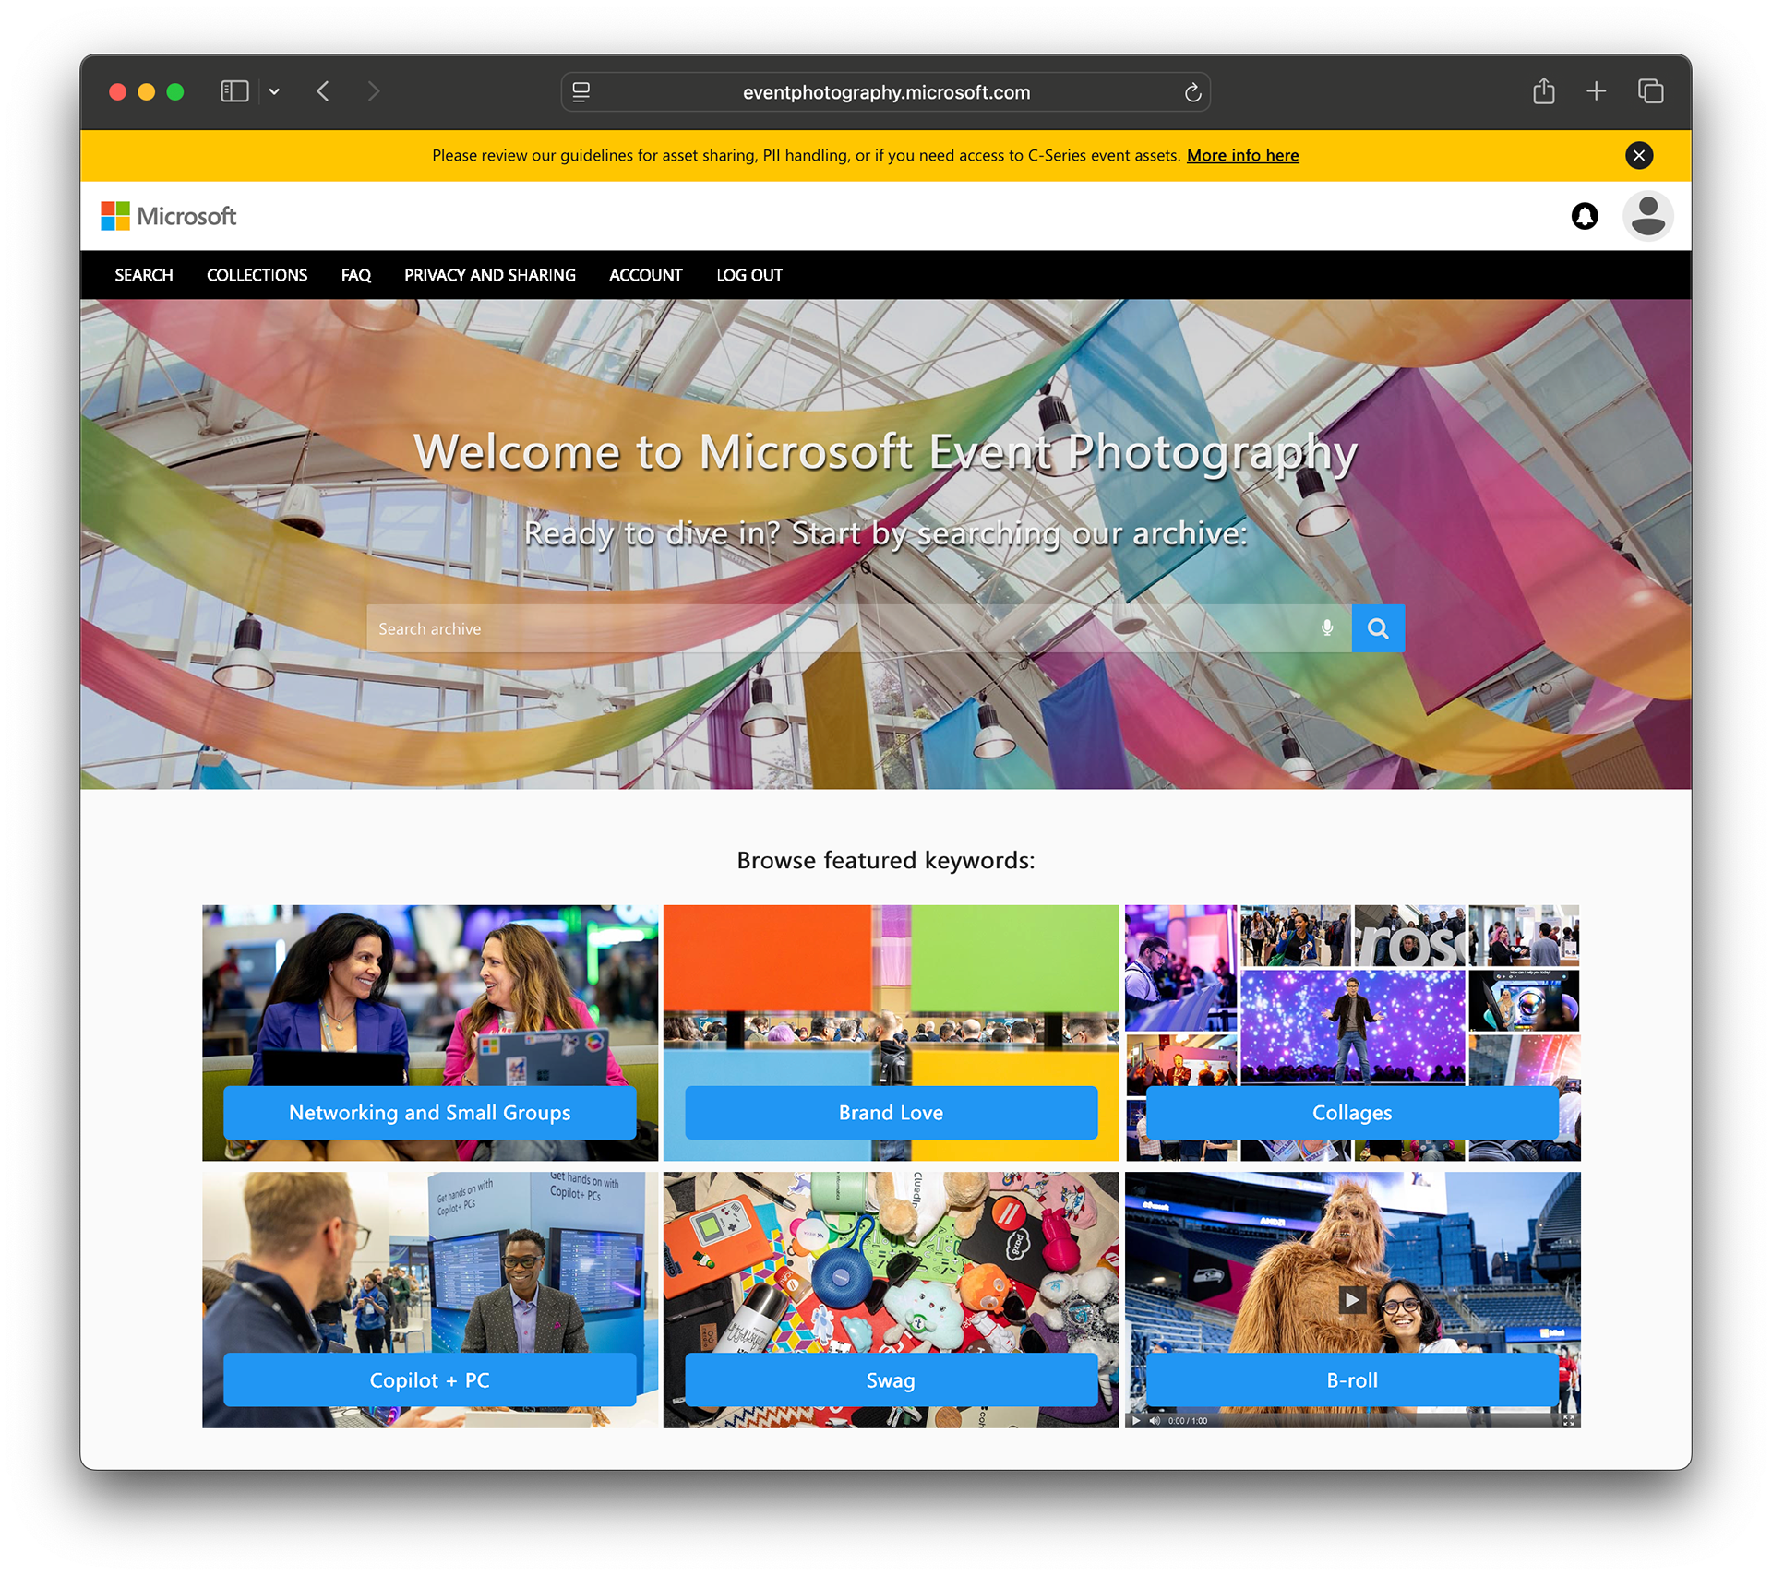Open the COLLECTIONS nav item
The image size is (1772, 1576).
257,275
